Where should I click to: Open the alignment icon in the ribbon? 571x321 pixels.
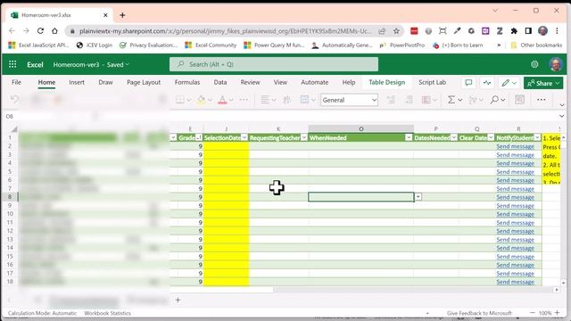(x=265, y=100)
